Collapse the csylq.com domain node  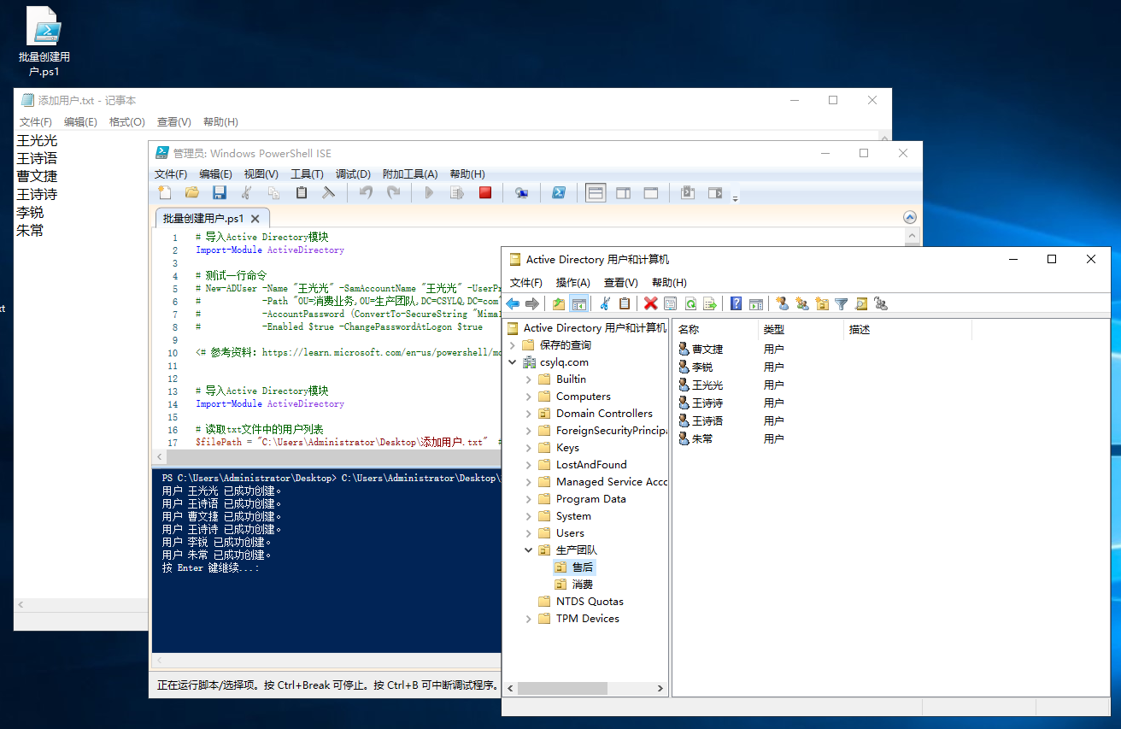coord(513,362)
